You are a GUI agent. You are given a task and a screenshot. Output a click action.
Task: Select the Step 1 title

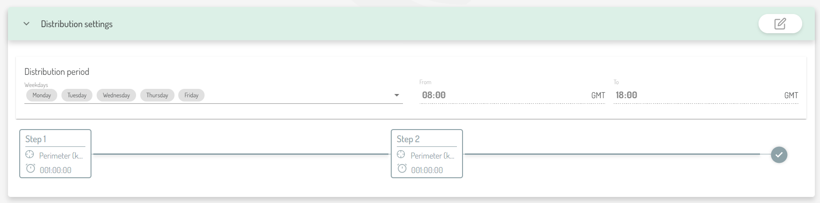[x=36, y=139]
